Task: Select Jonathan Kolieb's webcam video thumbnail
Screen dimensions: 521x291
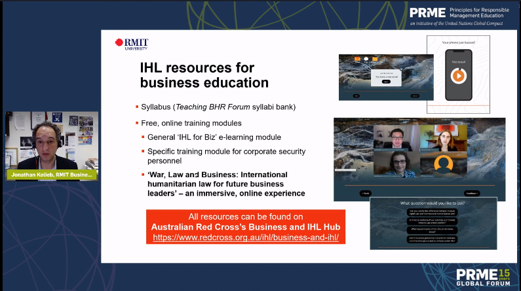Action: [x=52, y=146]
